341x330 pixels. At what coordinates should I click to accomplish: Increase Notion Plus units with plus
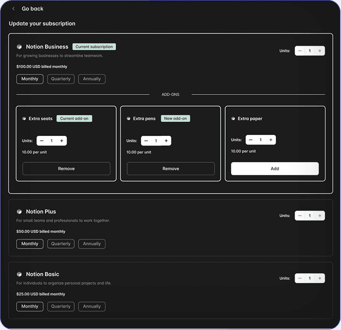click(320, 216)
